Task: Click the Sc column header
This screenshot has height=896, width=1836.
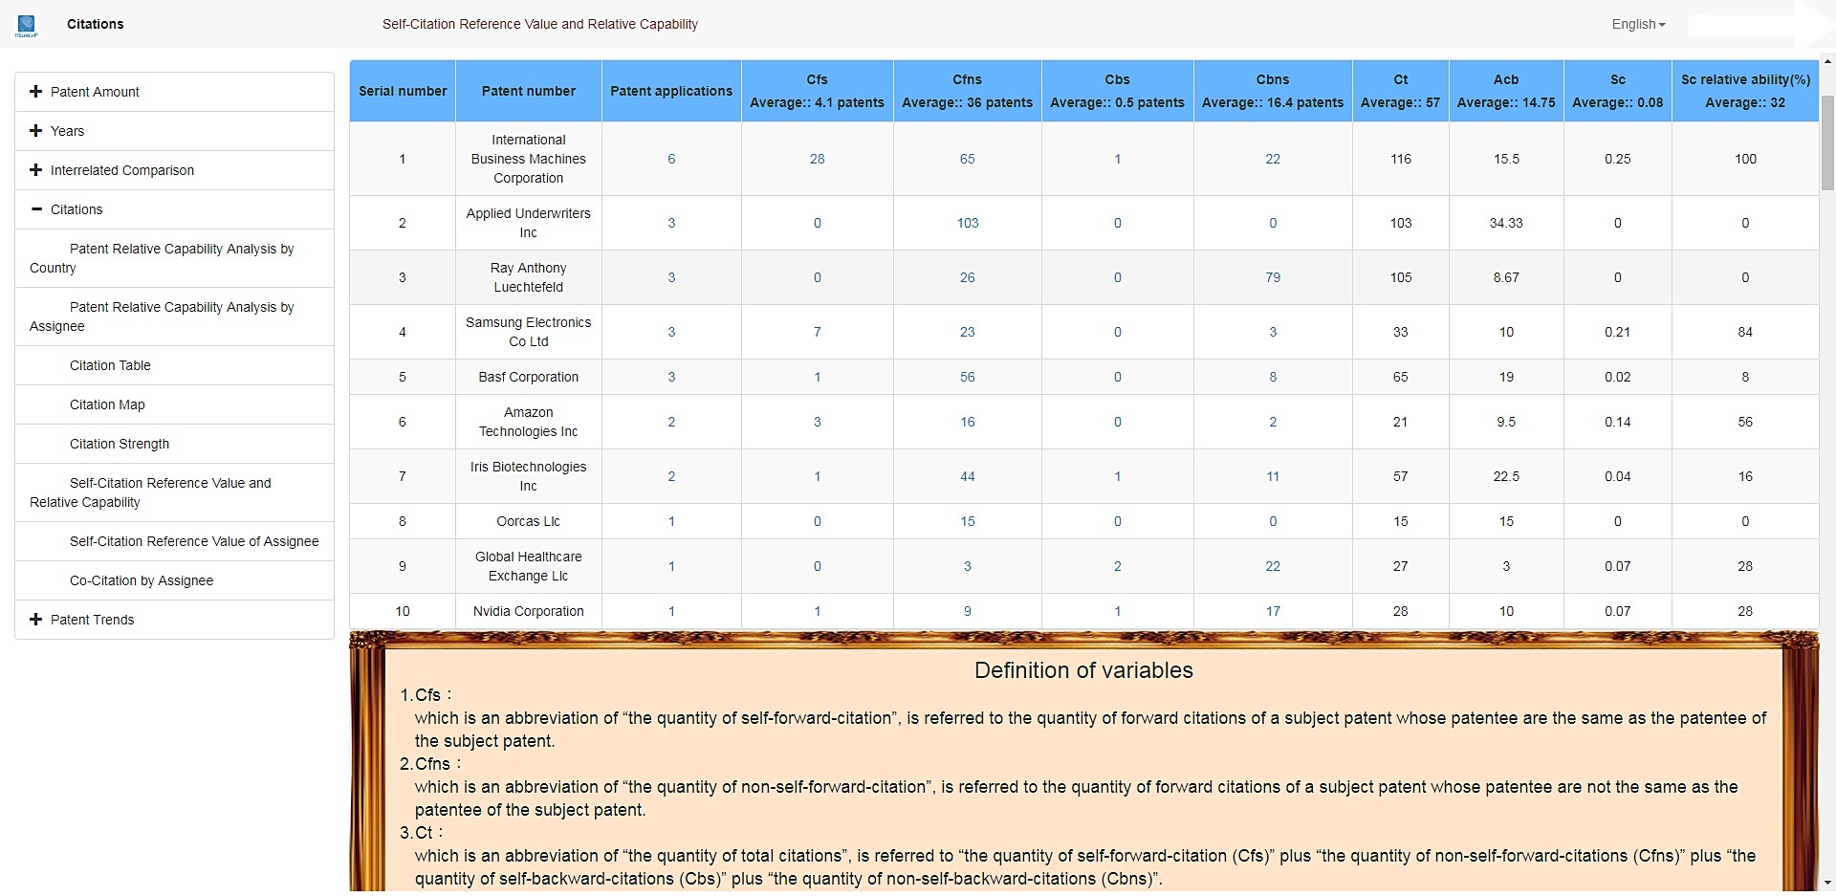Action: tap(1618, 91)
